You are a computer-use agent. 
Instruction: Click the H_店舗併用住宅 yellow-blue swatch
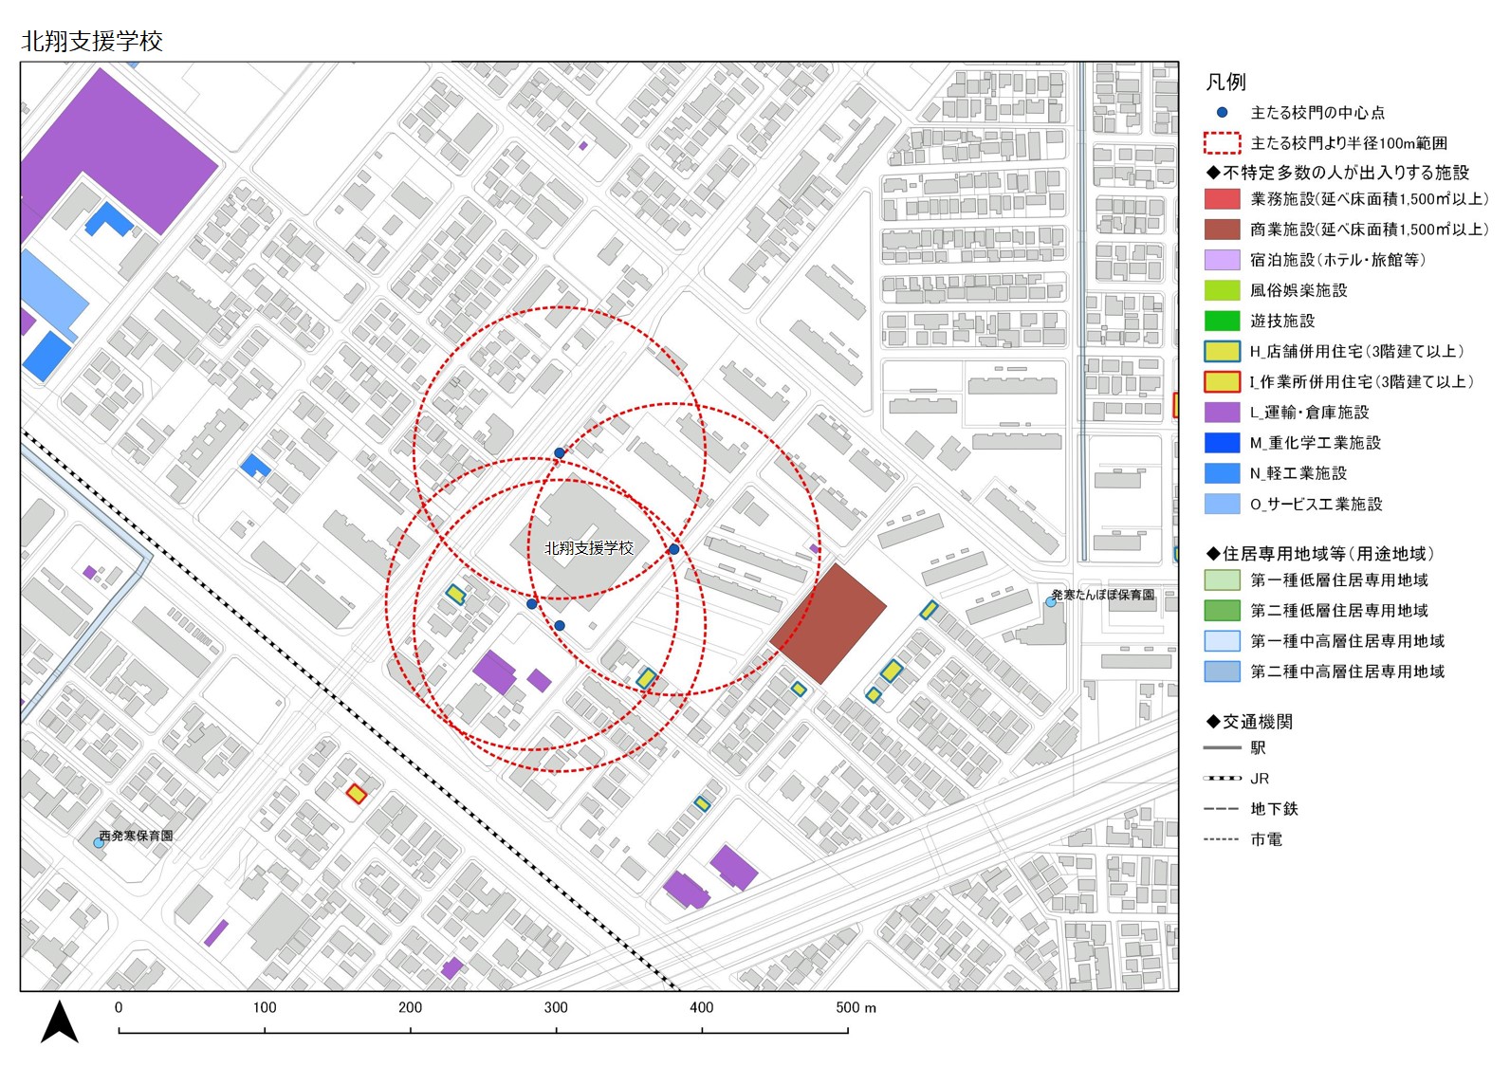[1222, 351]
